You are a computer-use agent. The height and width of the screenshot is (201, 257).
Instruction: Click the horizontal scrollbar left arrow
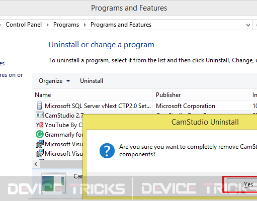click(x=36, y=164)
